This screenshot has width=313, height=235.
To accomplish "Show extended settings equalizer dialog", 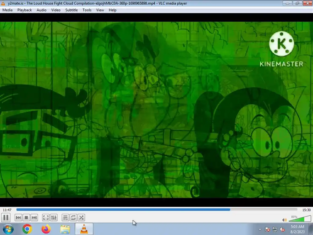I will (54, 218).
